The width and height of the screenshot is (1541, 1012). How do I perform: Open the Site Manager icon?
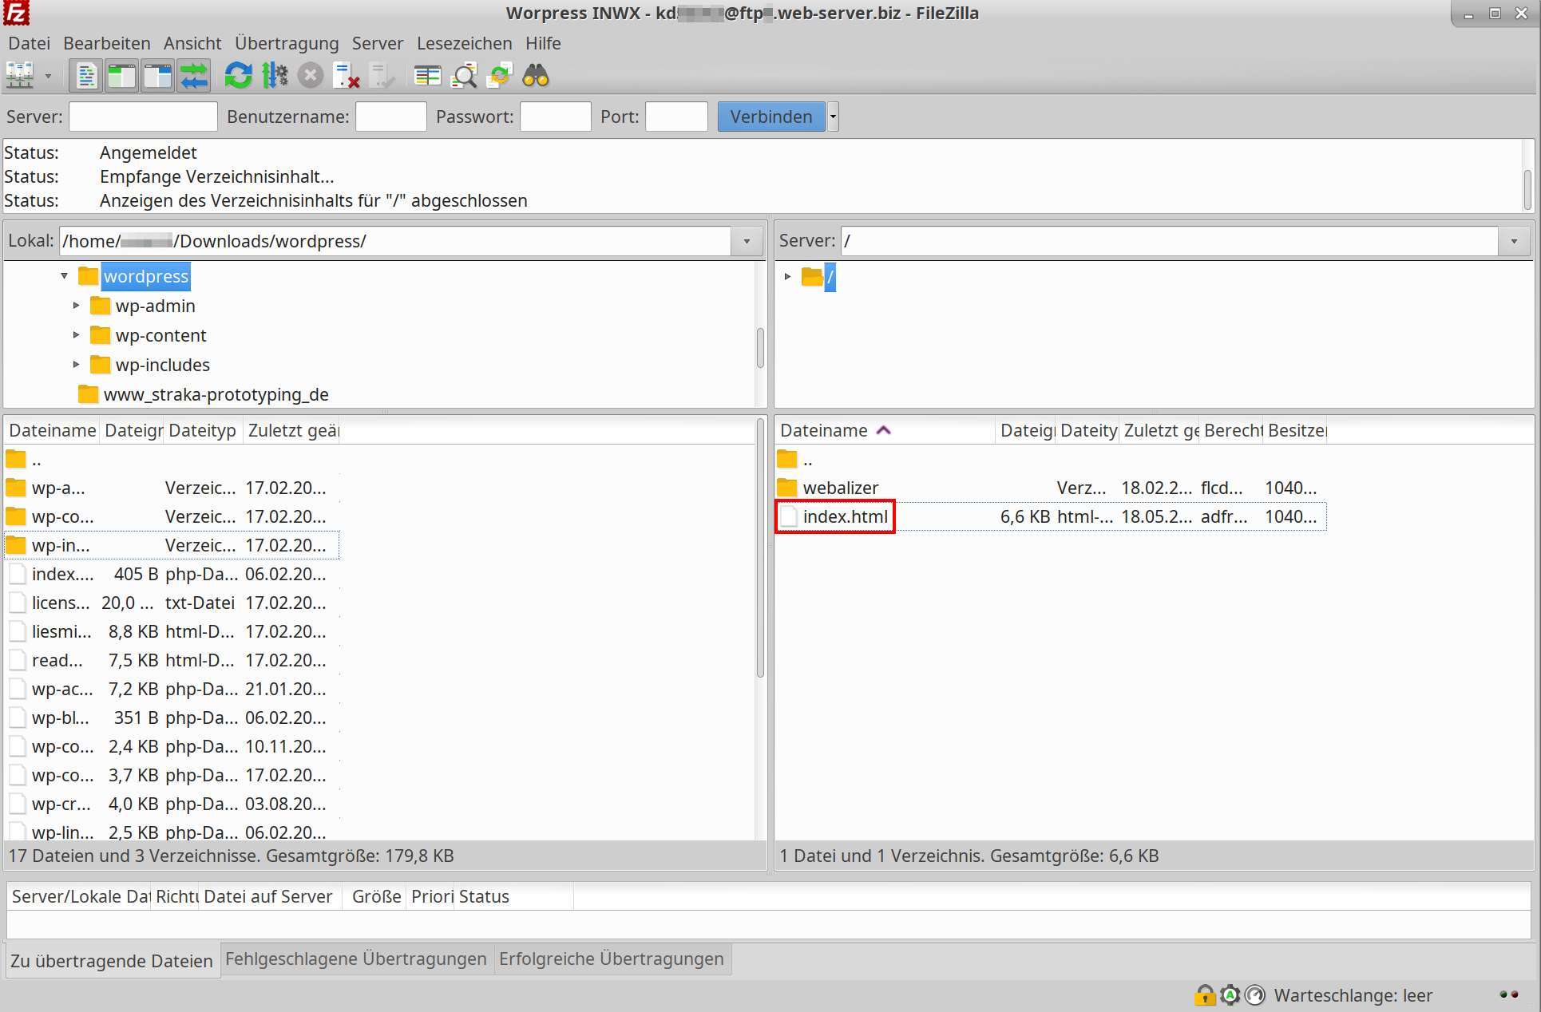20,76
